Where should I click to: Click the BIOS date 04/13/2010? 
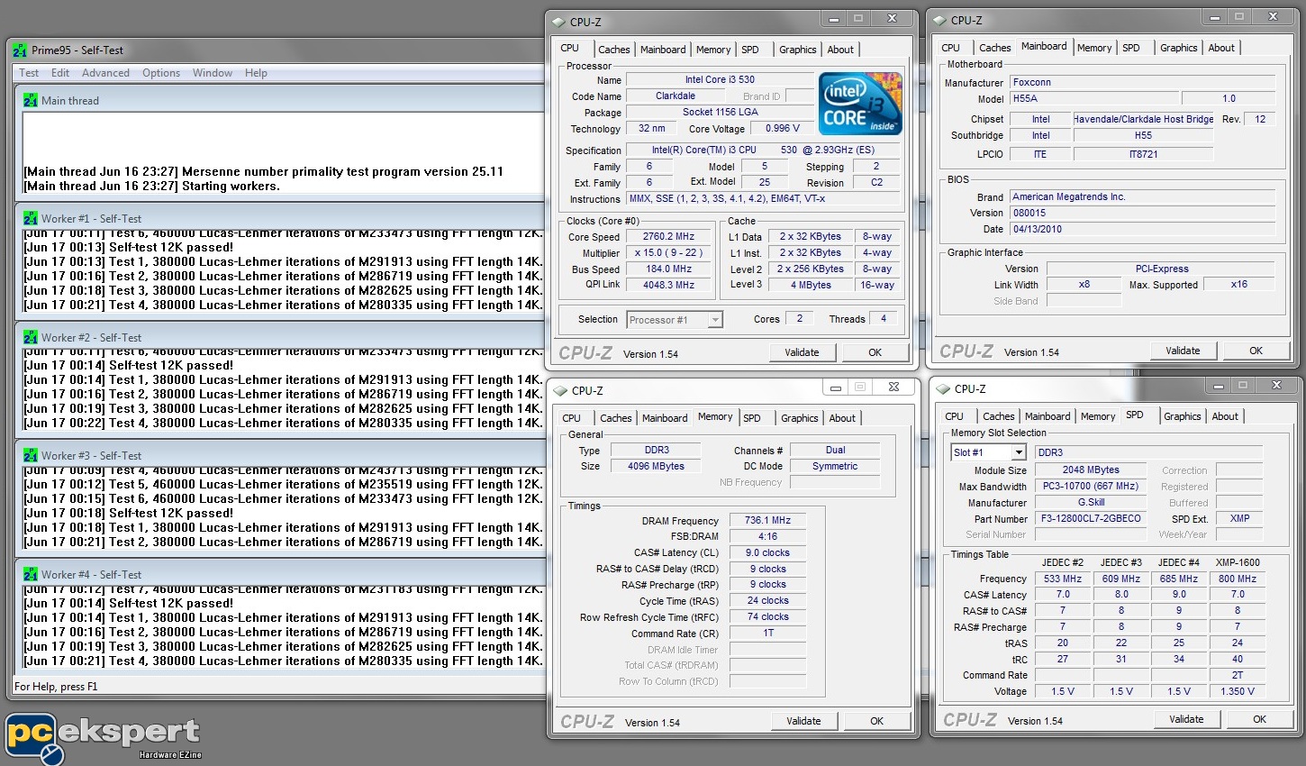coord(1142,229)
